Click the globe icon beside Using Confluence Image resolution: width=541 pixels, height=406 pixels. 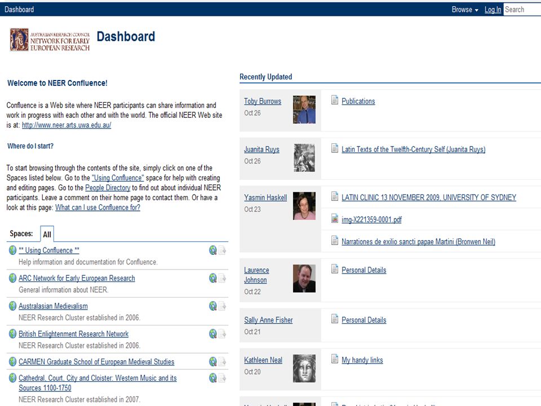click(x=12, y=250)
